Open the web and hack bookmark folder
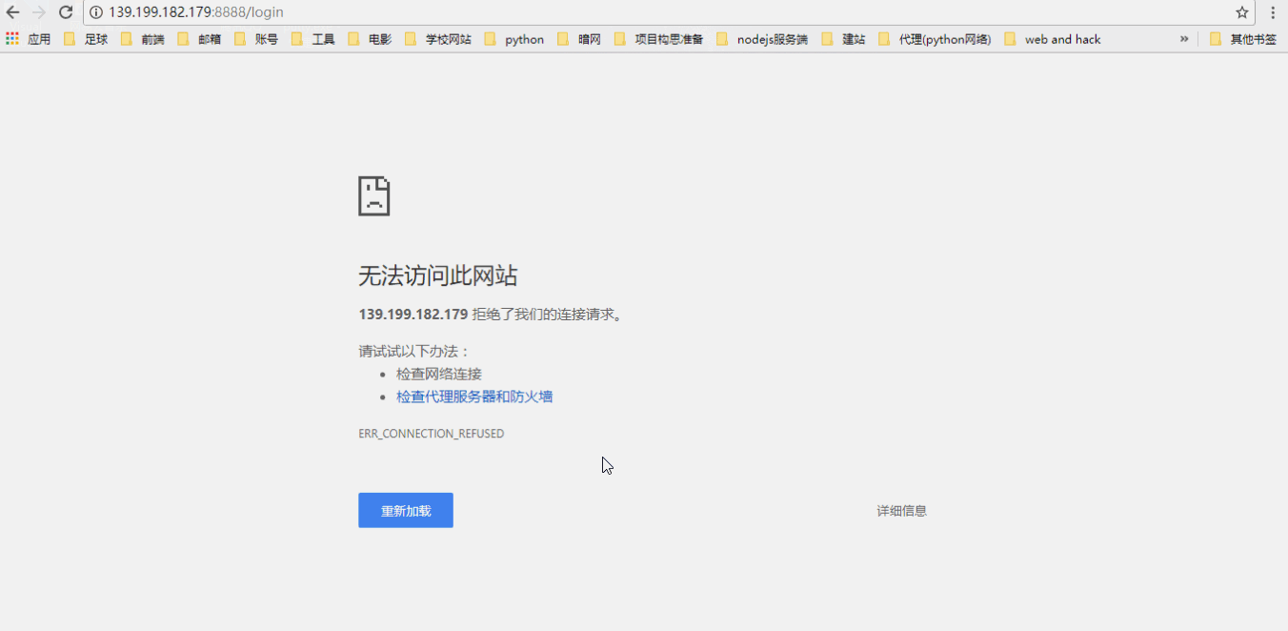1288x631 pixels. [1053, 39]
